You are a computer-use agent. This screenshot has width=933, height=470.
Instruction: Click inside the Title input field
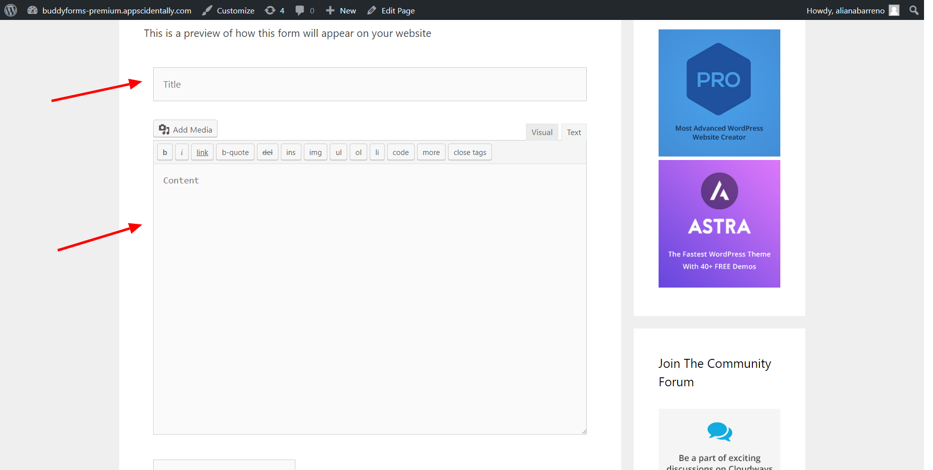(369, 84)
